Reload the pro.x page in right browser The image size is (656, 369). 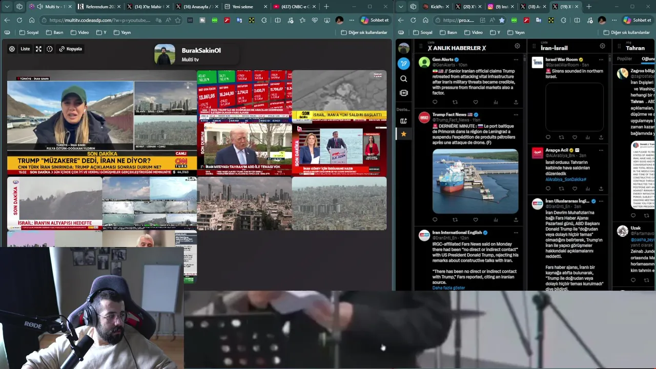tap(413, 20)
